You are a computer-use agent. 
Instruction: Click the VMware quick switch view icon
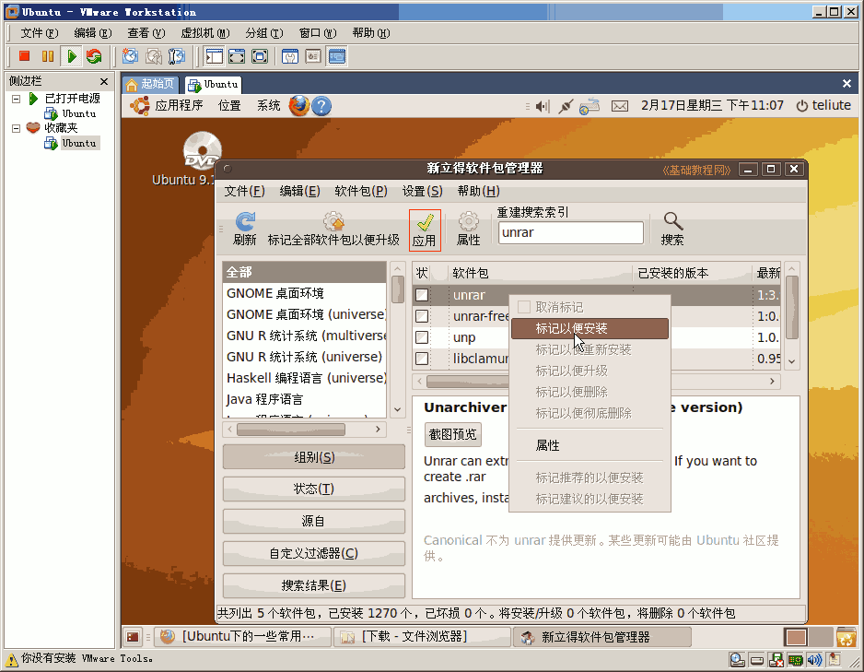click(x=237, y=56)
